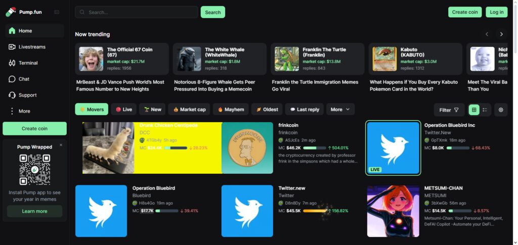Screen dimensions: 518x245
Task: Click the Terminal candlestick icon
Action: pos(12,63)
